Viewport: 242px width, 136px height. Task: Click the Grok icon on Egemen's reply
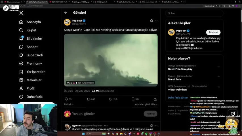[151, 126]
